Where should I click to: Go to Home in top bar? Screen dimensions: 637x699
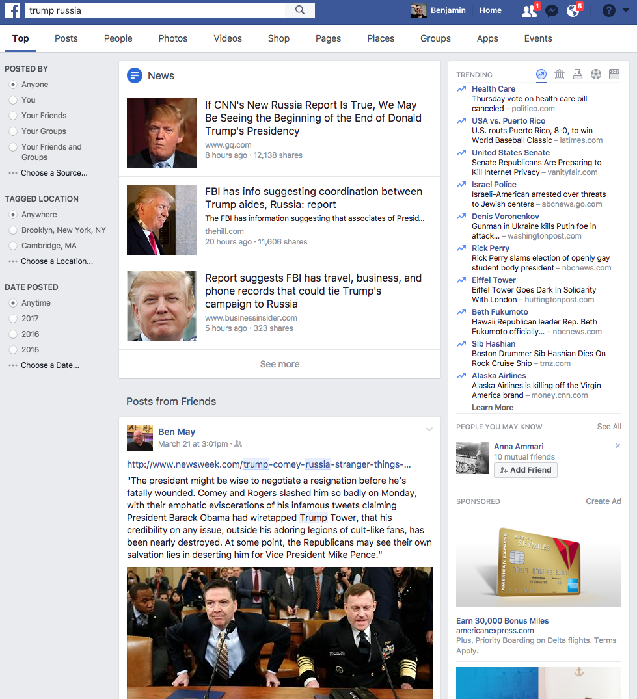click(x=490, y=10)
